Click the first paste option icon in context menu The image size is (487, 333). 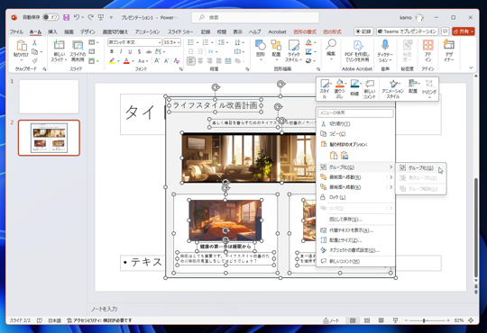334,155
